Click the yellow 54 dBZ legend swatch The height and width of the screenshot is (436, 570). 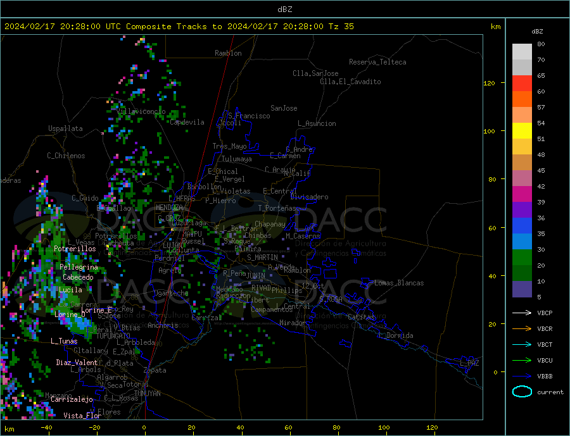tap(522, 131)
